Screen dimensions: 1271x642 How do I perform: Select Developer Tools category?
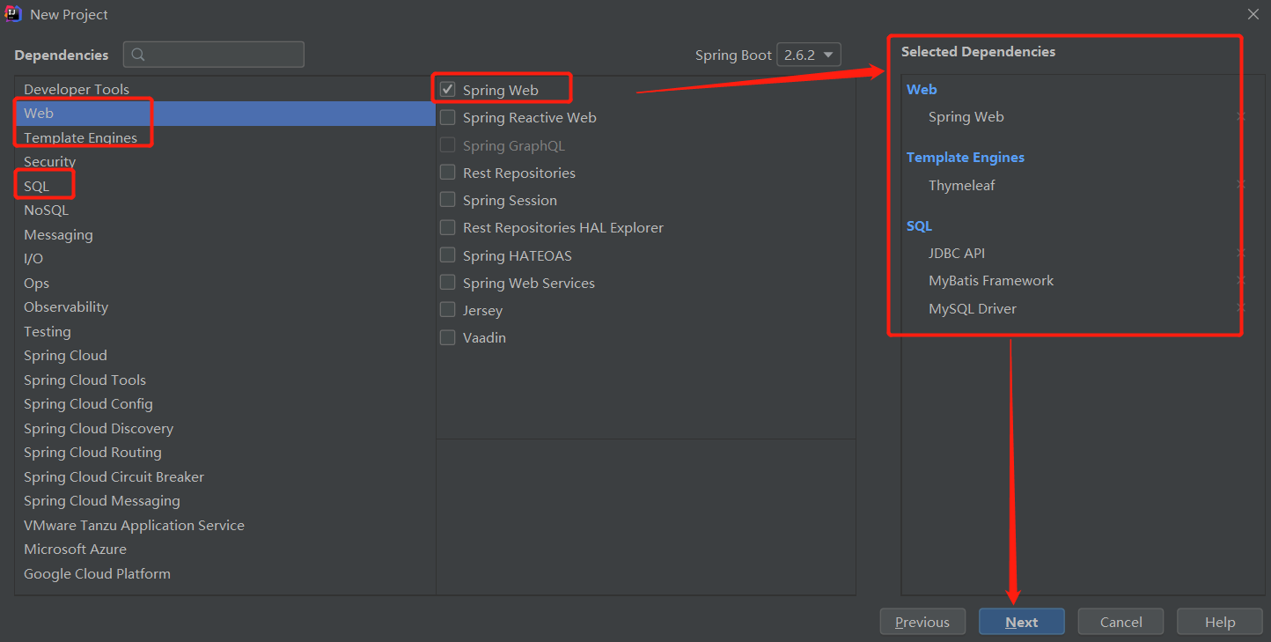pyautogui.click(x=225, y=89)
